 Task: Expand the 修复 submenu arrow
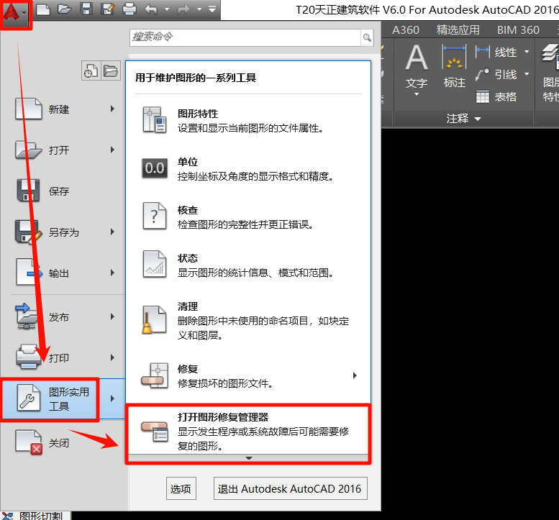click(x=355, y=375)
